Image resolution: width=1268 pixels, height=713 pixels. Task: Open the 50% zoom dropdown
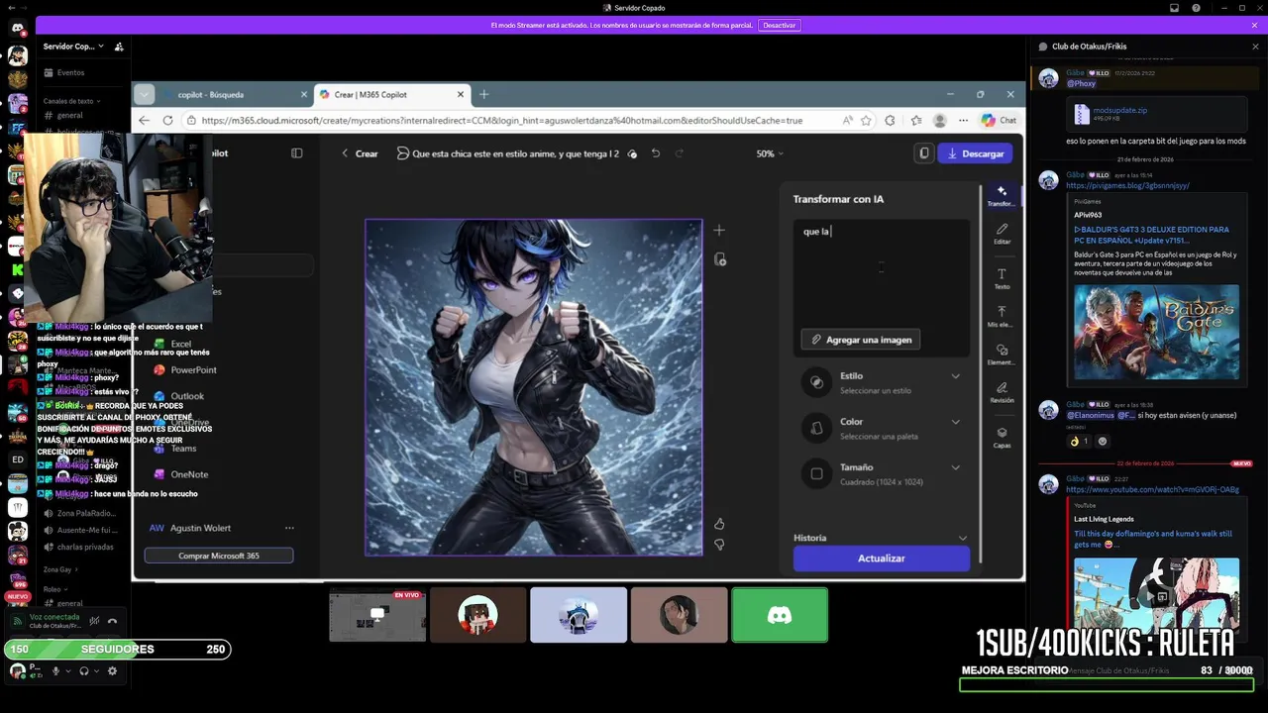770,153
